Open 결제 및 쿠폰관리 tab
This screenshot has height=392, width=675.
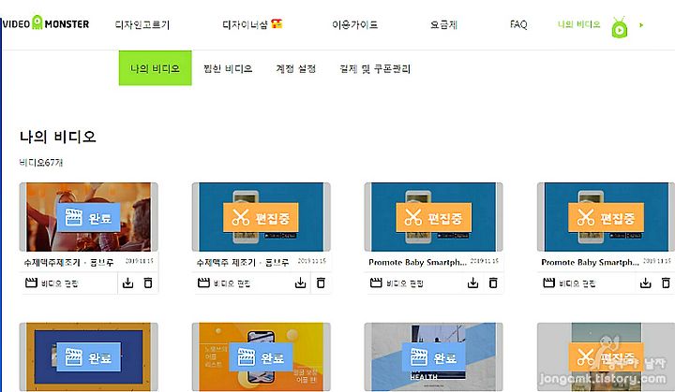pos(375,68)
